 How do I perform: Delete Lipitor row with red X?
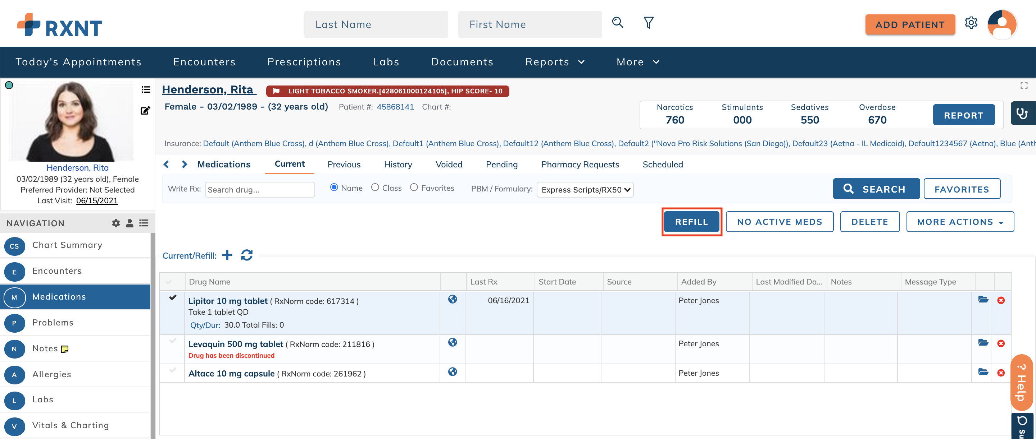click(1001, 300)
